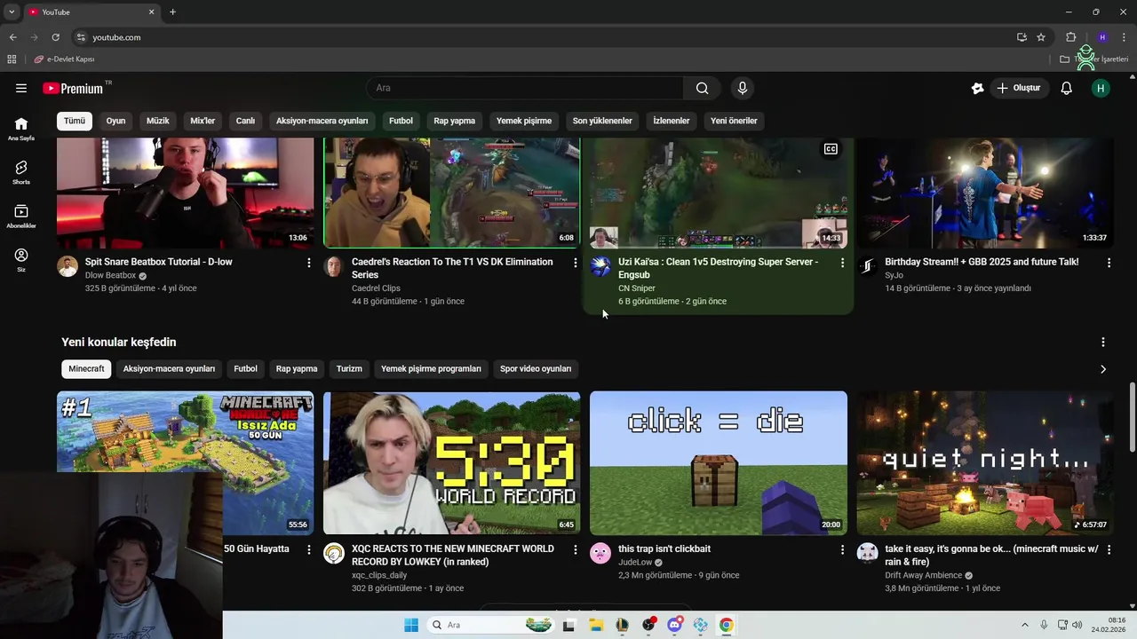Open options for 'this trap isn't clickbait' video

coord(842,549)
